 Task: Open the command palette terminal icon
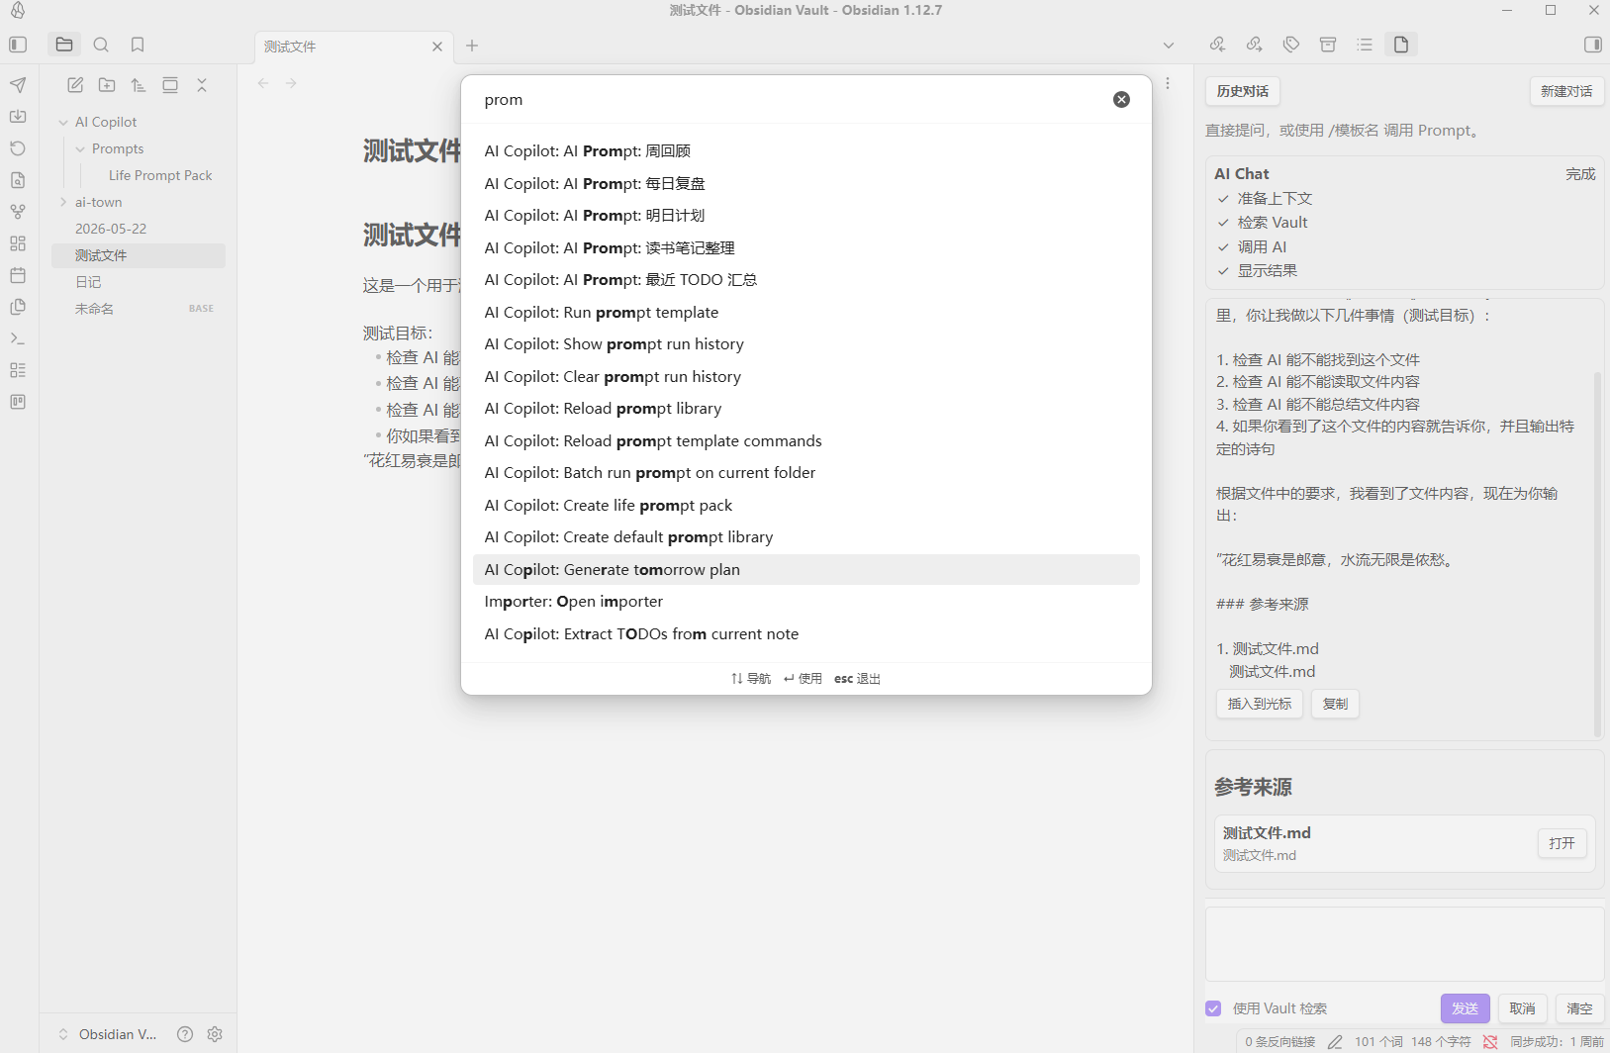pos(18,338)
